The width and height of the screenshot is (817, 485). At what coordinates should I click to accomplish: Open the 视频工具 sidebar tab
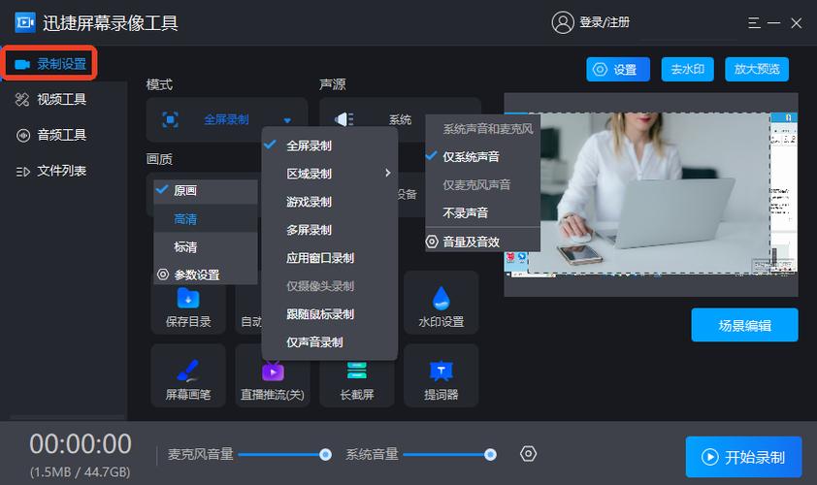51,99
